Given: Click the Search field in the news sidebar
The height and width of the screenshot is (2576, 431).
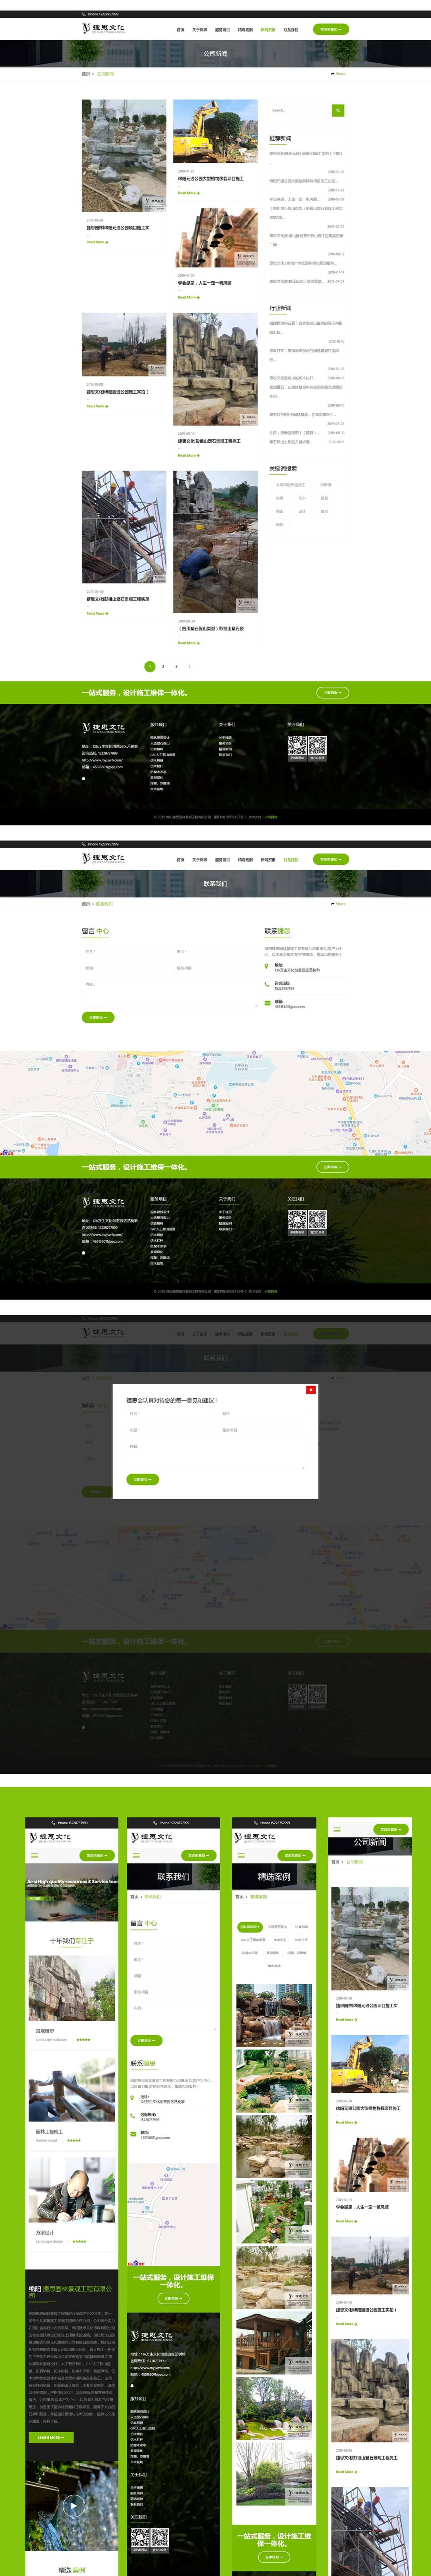Looking at the screenshot, I should coord(299,110).
